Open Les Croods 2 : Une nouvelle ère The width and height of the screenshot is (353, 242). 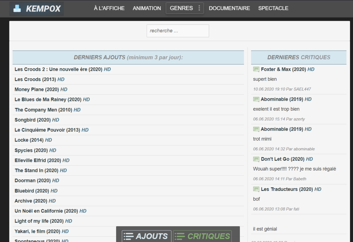(x=62, y=69)
